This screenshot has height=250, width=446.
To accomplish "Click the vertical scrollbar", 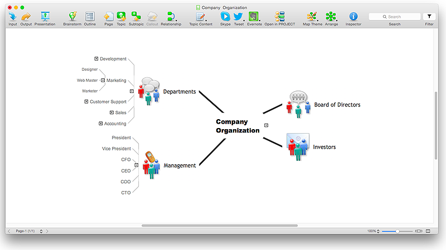I will (436, 126).
